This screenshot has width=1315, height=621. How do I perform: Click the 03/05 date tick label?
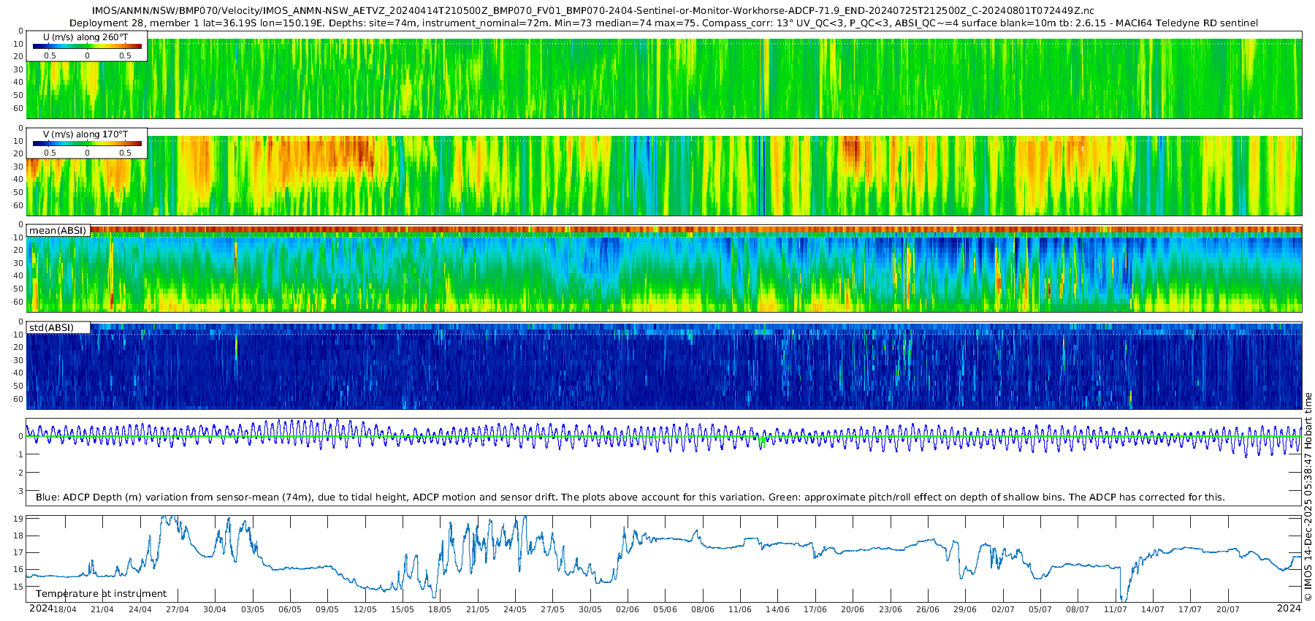pos(253,609)
